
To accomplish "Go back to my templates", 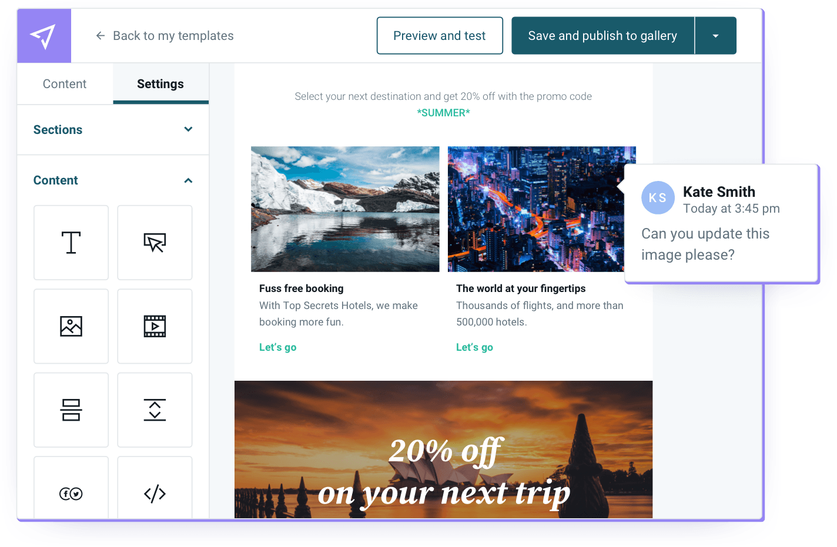I will 165,36.
